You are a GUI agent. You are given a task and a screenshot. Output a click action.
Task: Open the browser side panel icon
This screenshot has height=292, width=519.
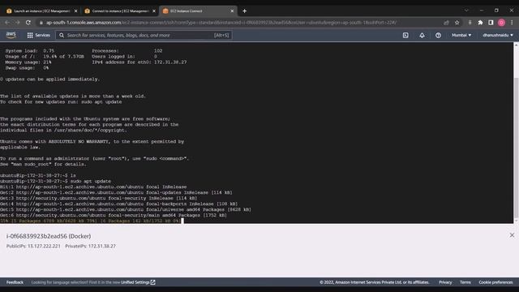[491, 23]
